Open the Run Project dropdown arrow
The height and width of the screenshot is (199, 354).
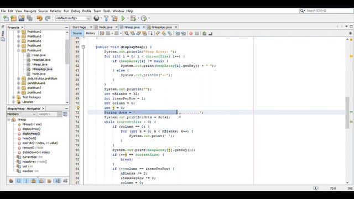(x=128, y=18)
